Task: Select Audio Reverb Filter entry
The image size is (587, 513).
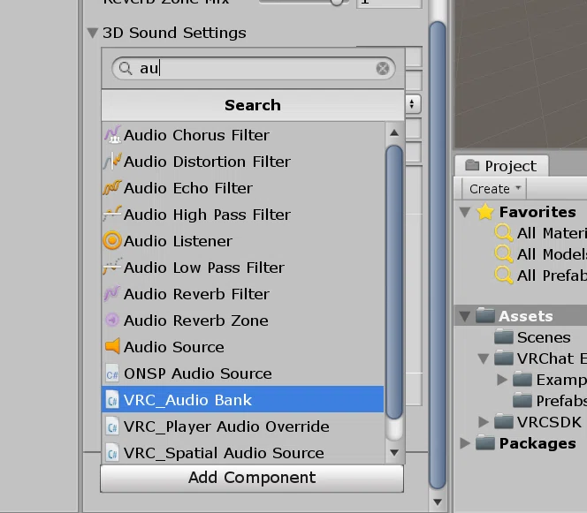Action: pos(242,294)
